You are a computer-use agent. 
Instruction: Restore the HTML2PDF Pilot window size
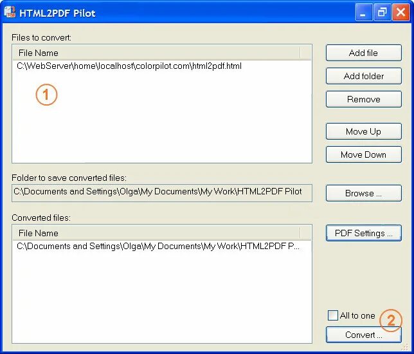(382, 12)
